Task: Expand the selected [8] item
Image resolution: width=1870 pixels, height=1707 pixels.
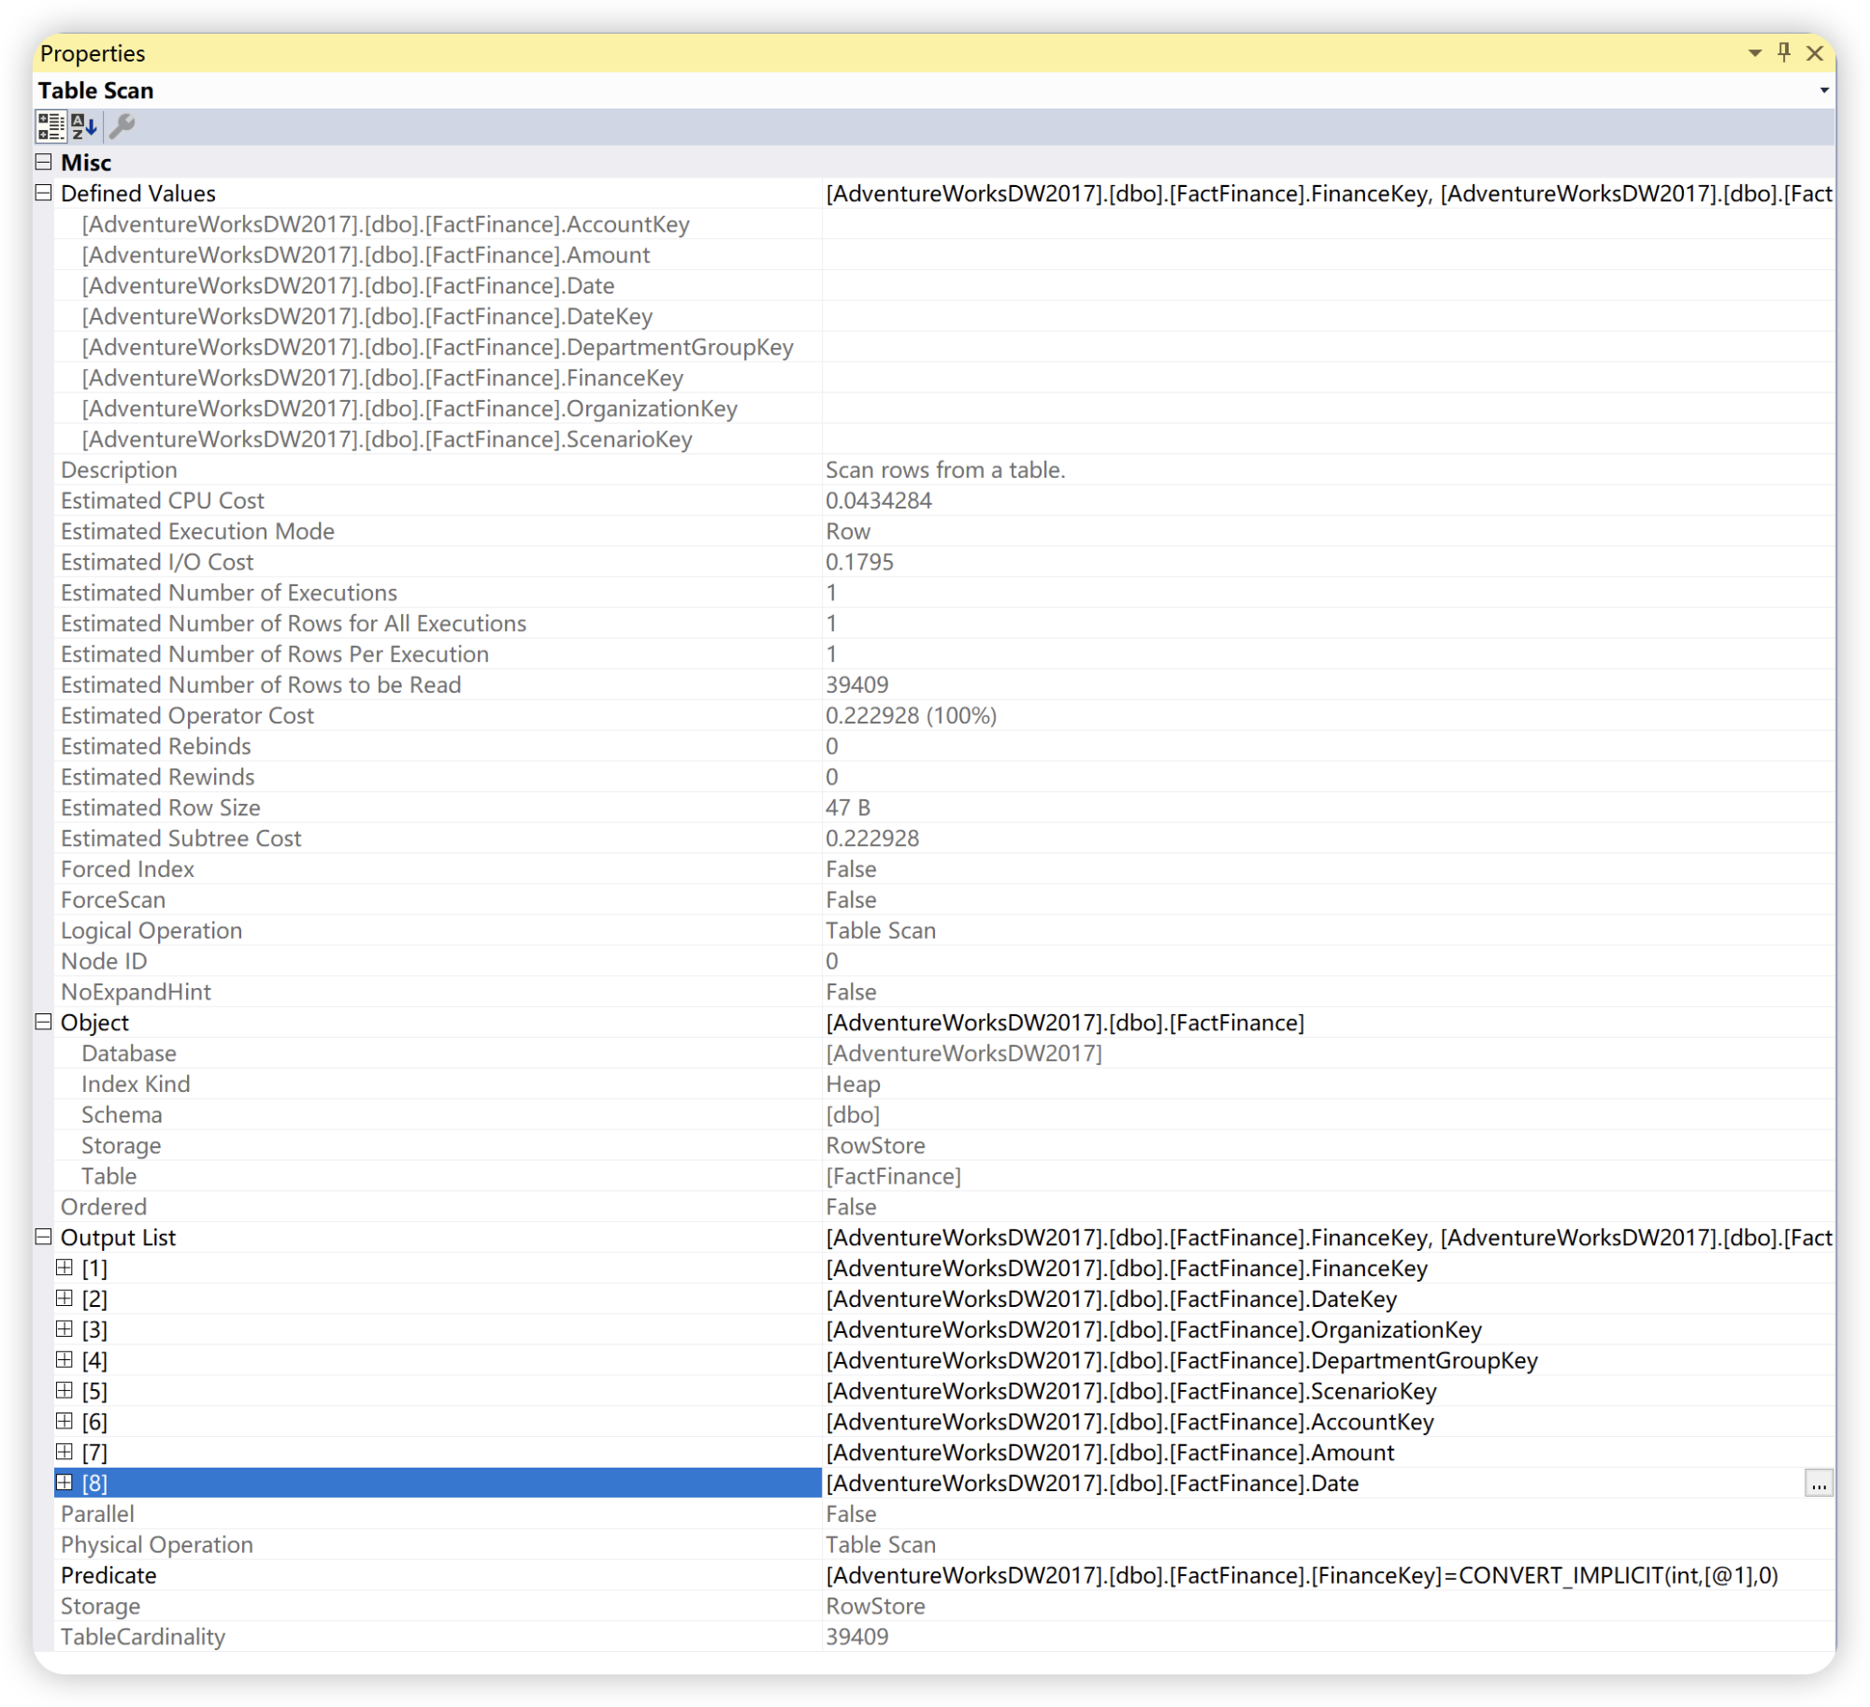Action: coord(65,1483)
